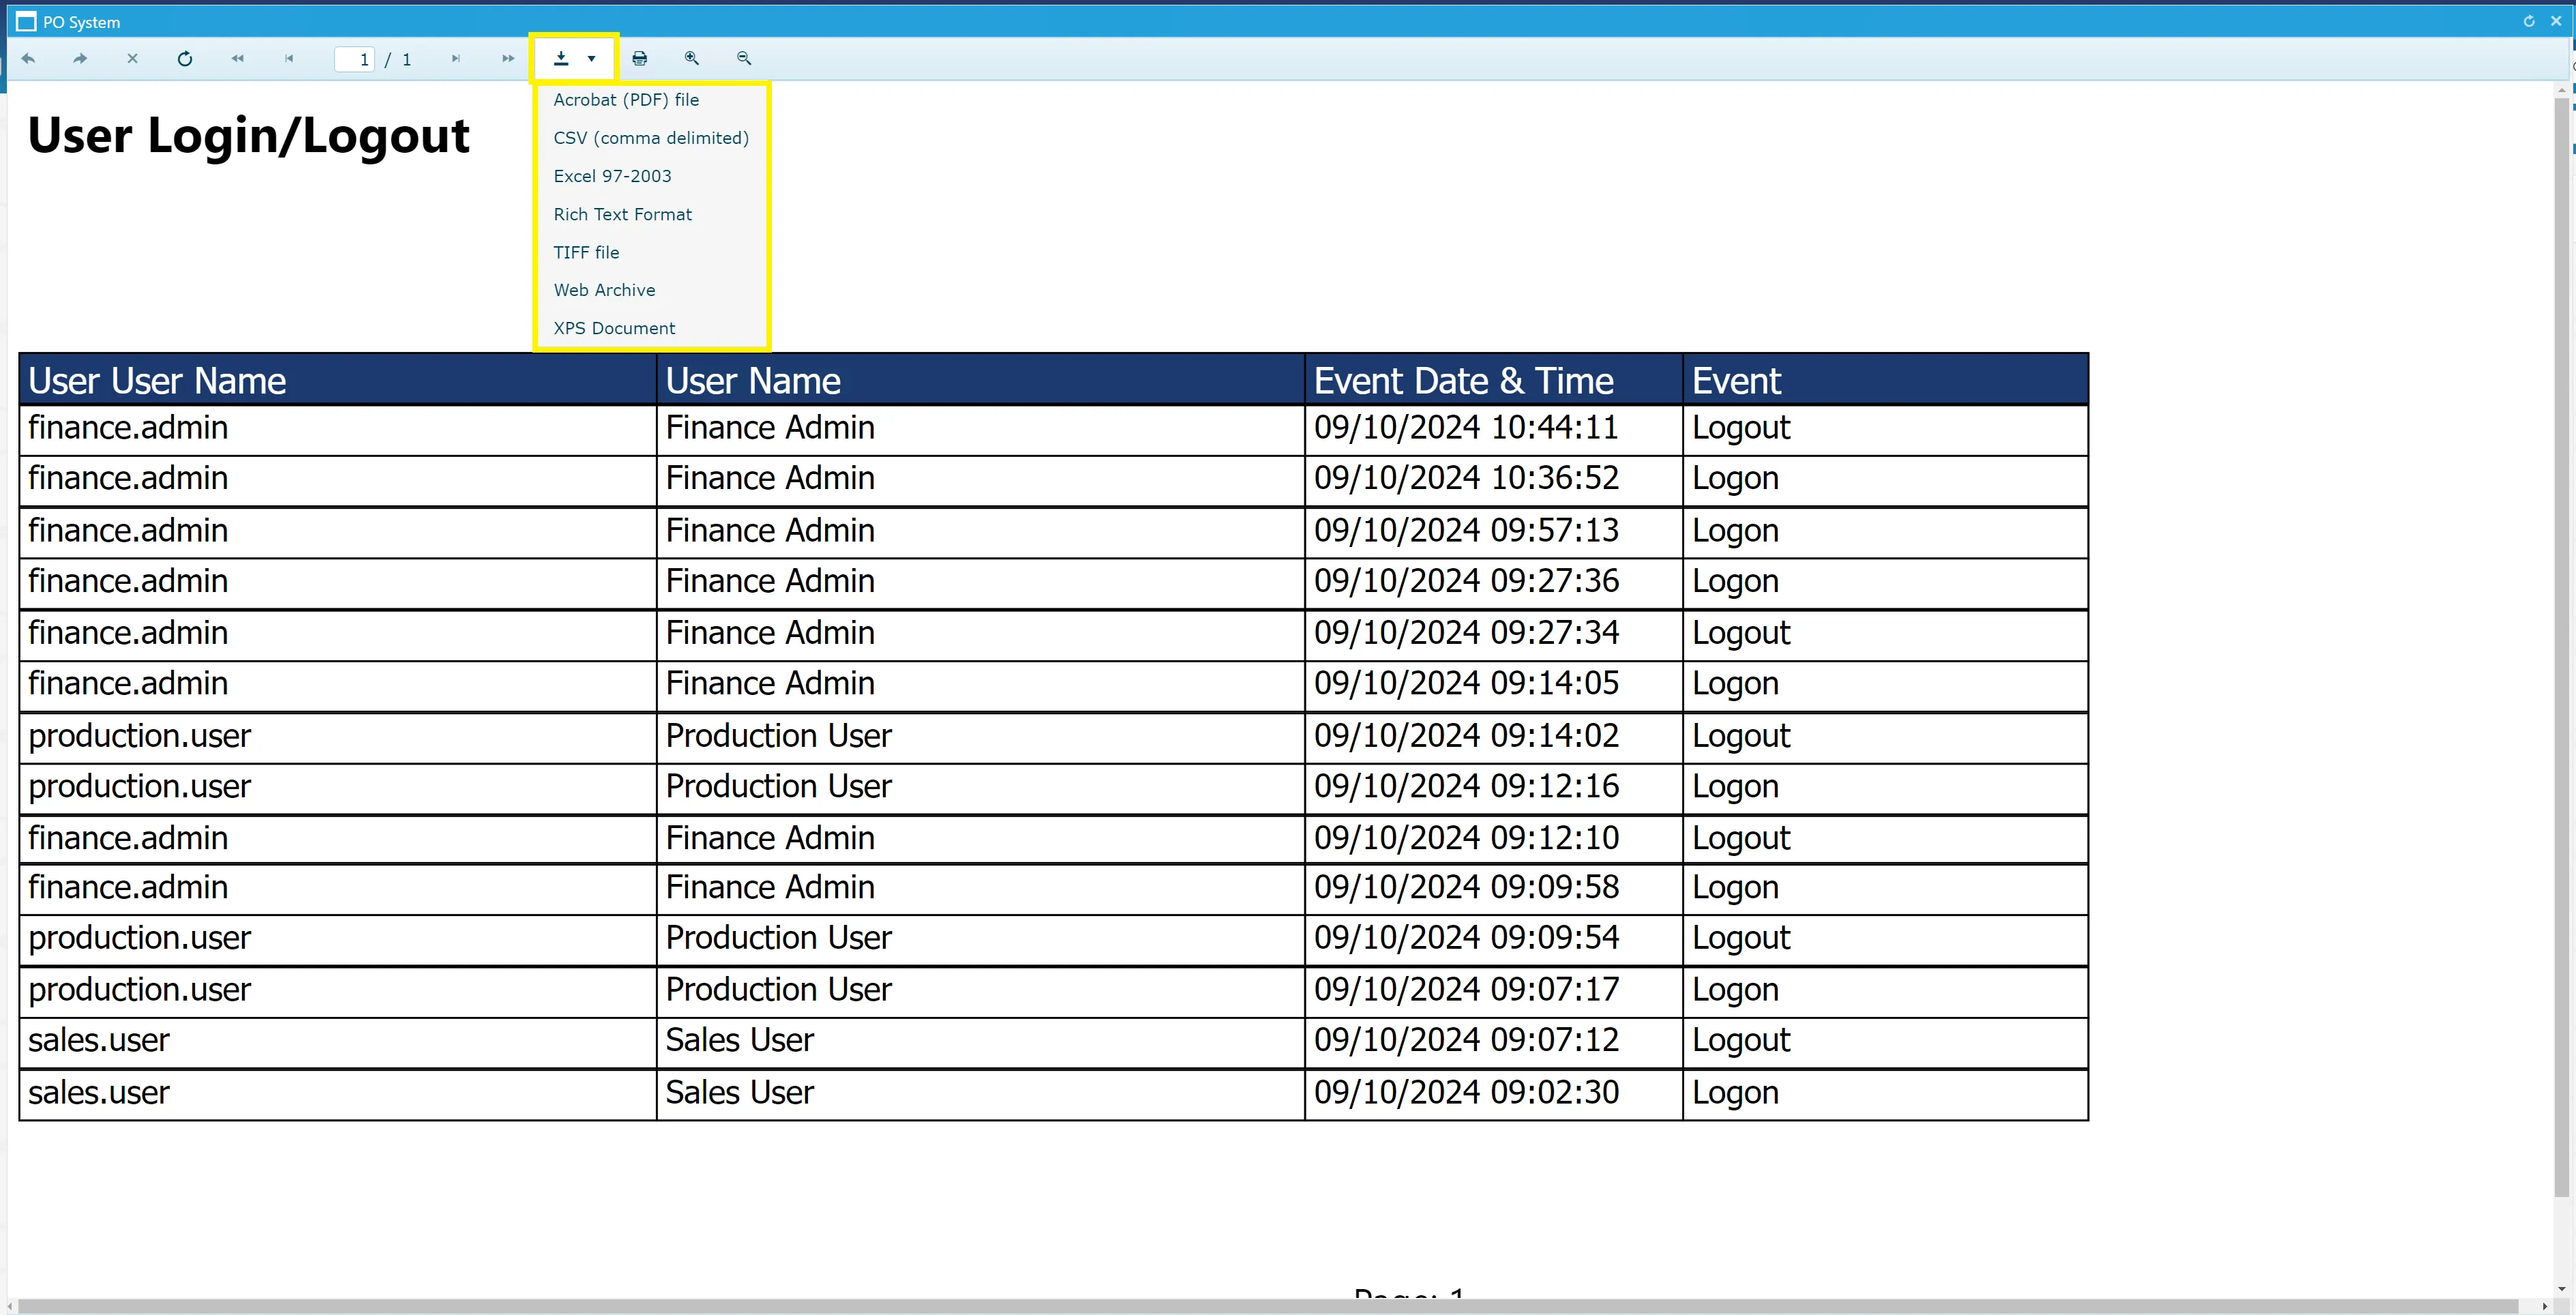Image resolution: width=2576 pixels, height=1315 pixels.
Task: Click the '09/10/2024 09:07:17' timestamp
Action: point(1466,990)
